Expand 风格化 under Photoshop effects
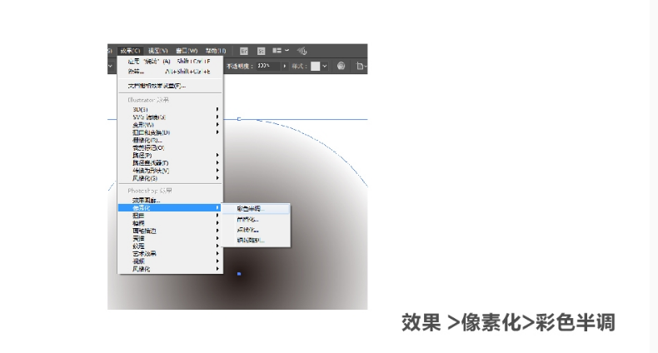This screenshot has width=658, height=353. [x=170, y=269]
